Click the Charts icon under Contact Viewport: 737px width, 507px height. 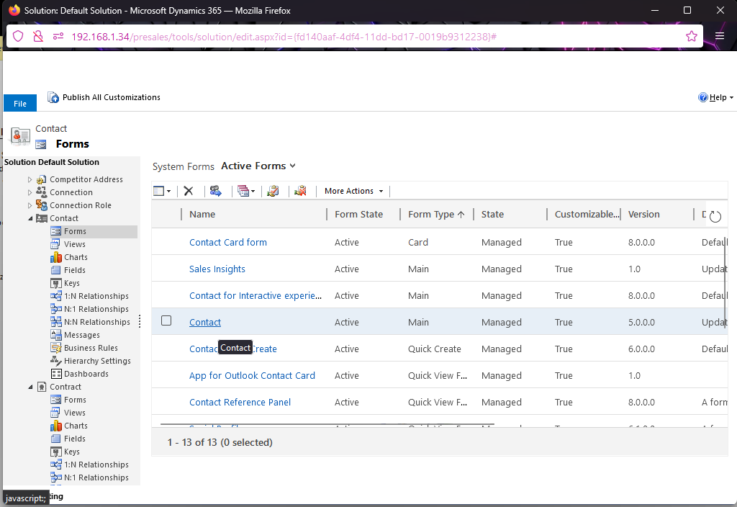(x=56, y=257)
